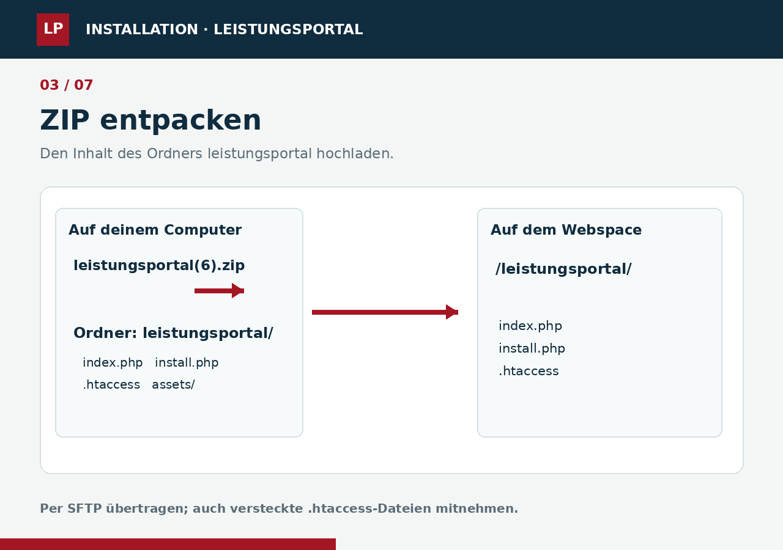Click .htaccess in the computer panel
Viewport: 783px width, 550px height.
pos(111,384)
